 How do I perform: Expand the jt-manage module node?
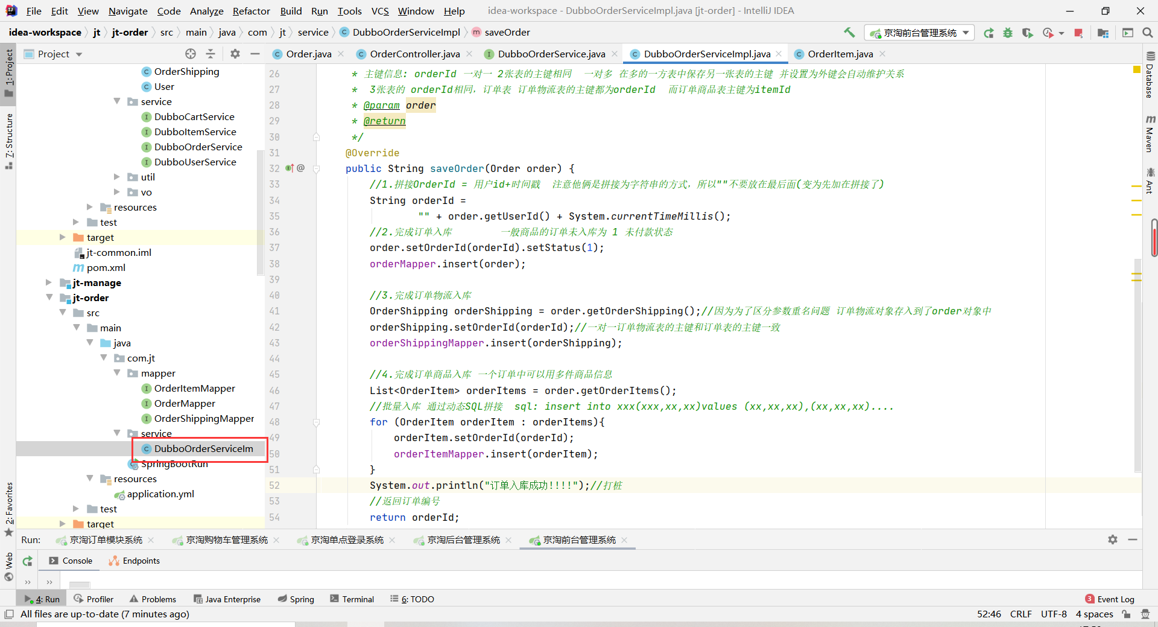click(49, 282)
